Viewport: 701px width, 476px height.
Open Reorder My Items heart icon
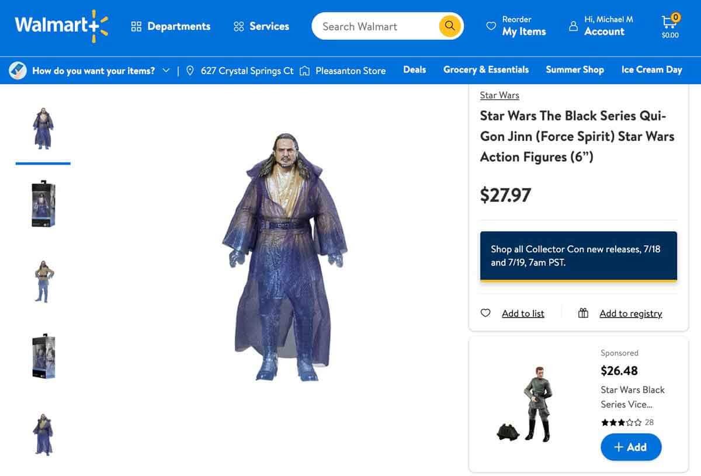491,26
